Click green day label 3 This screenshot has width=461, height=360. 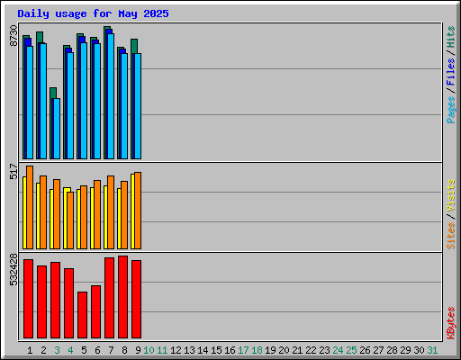click(57, 350)
